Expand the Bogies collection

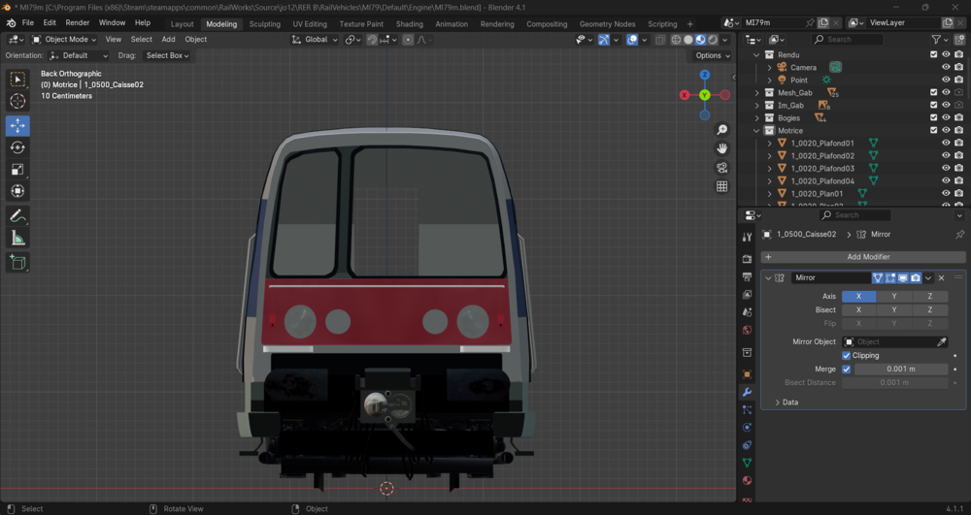[x=756, y=117]
